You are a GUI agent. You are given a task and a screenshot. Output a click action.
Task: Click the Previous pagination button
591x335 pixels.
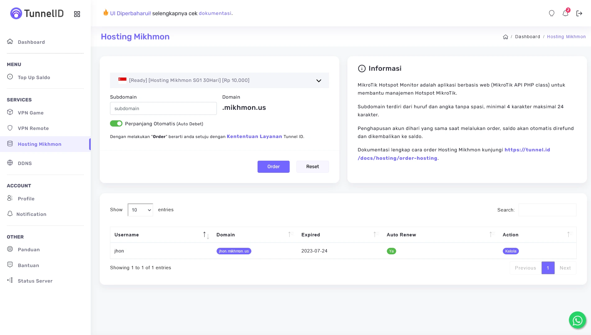(x=525, y=268)
